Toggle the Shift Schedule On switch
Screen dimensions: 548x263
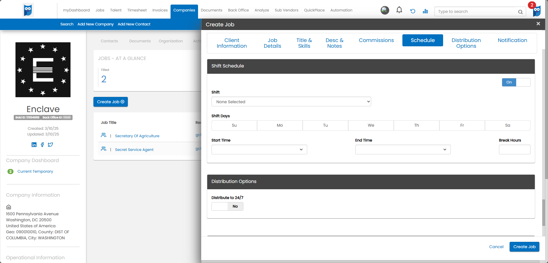(x=516, y=82)
